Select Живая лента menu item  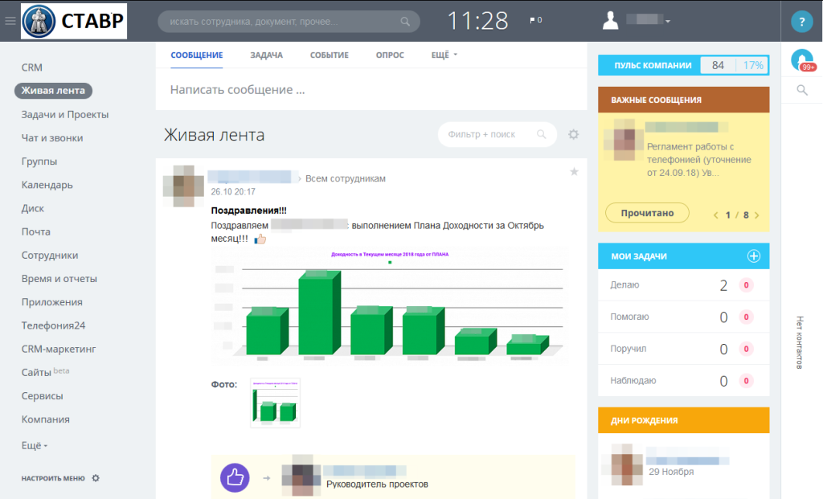click(x=53, y=90)
